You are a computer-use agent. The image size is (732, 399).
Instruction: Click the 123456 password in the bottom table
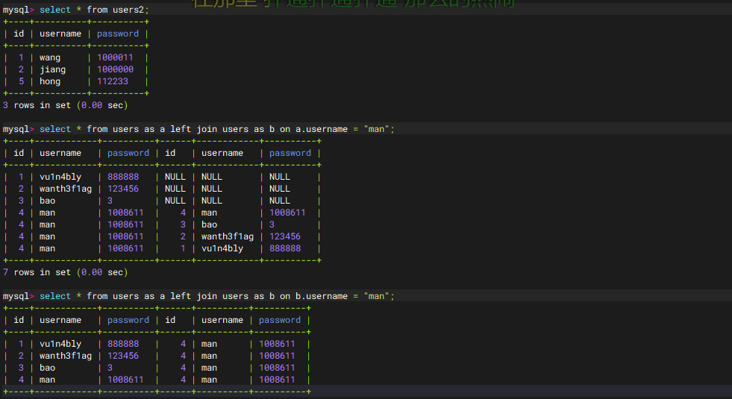[123, 356]
